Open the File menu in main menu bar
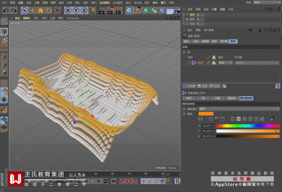 [4, 3]
